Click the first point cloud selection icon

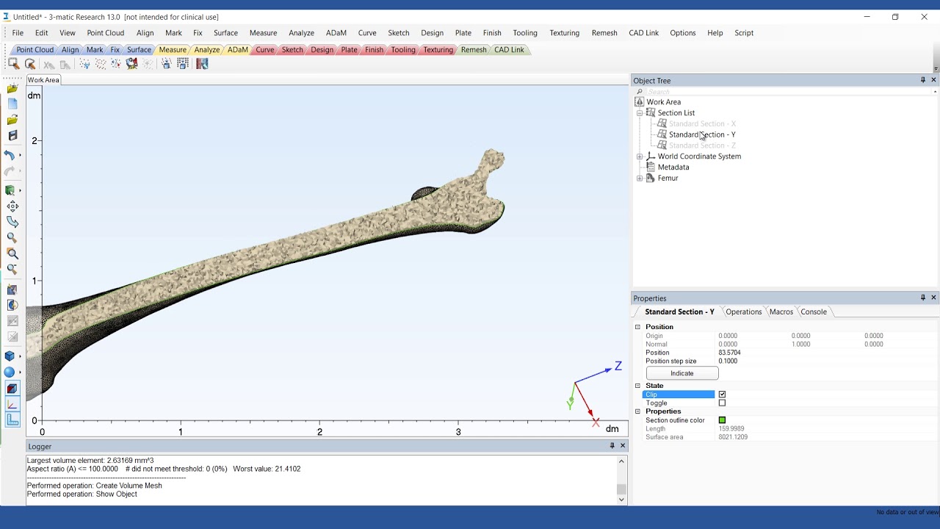click(14, 64)
